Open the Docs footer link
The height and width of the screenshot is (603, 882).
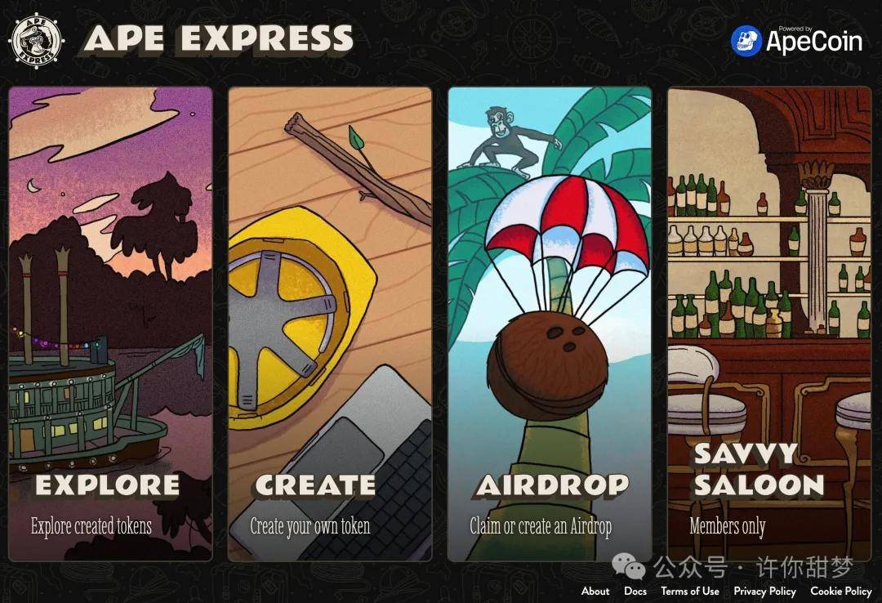coord(635,591)
